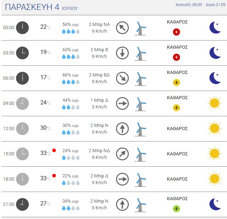227x219 pixels.
Task: Click the red heat dot at 18:00
Action: tap(54, 176)
